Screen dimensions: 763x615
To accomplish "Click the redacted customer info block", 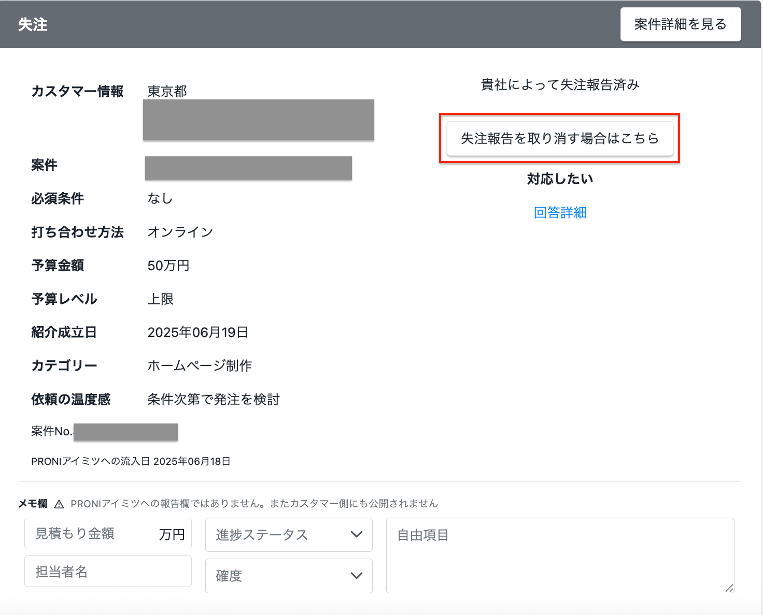I will 258,120.
